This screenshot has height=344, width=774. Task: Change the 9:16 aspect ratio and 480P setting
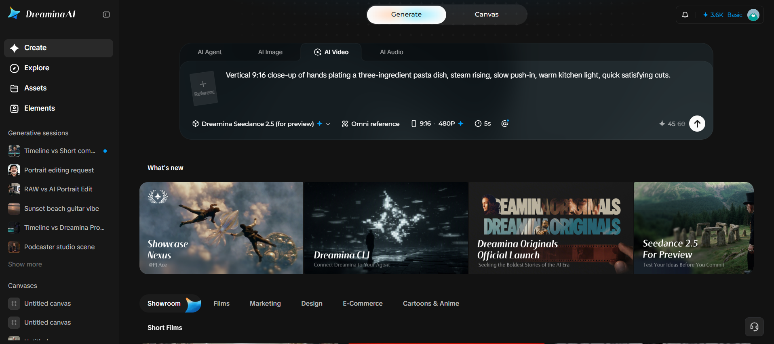(x=437, y=124)
